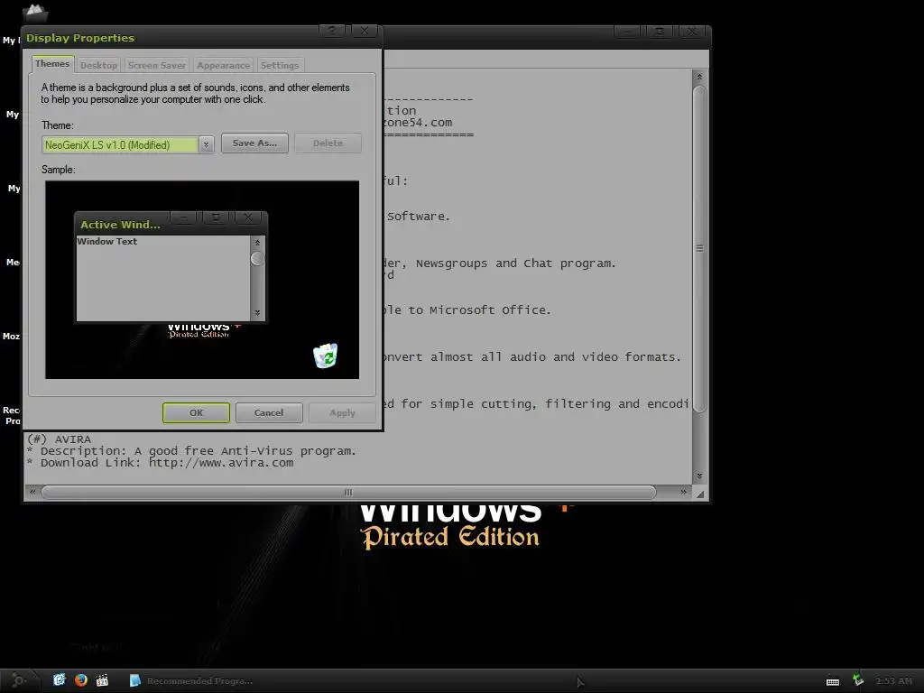Switch to Recommended Programs taskbar button
Image resolution: width=924 pixels, height=693 pixels.
pyautogui.click(x=191, y=680)
